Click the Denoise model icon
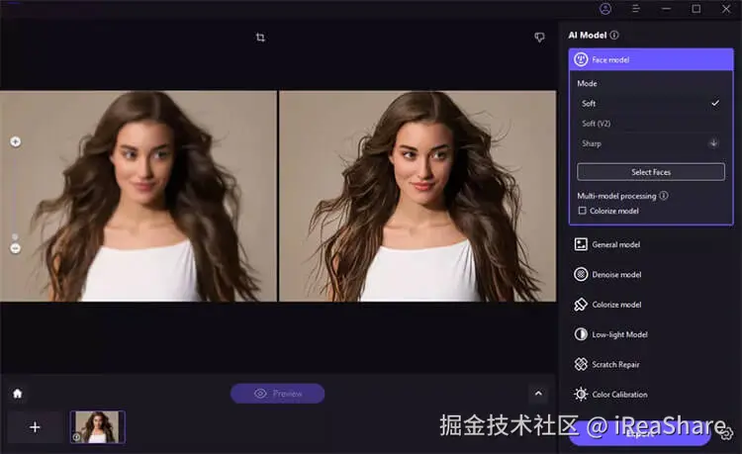The image size is (742, 454). 581,274
